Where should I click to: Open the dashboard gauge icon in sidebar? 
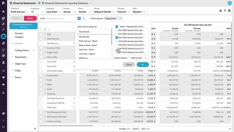pos(3,85)
